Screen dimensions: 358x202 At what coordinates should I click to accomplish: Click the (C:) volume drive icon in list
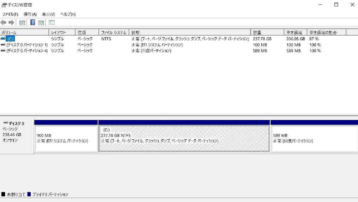point(3,39)
